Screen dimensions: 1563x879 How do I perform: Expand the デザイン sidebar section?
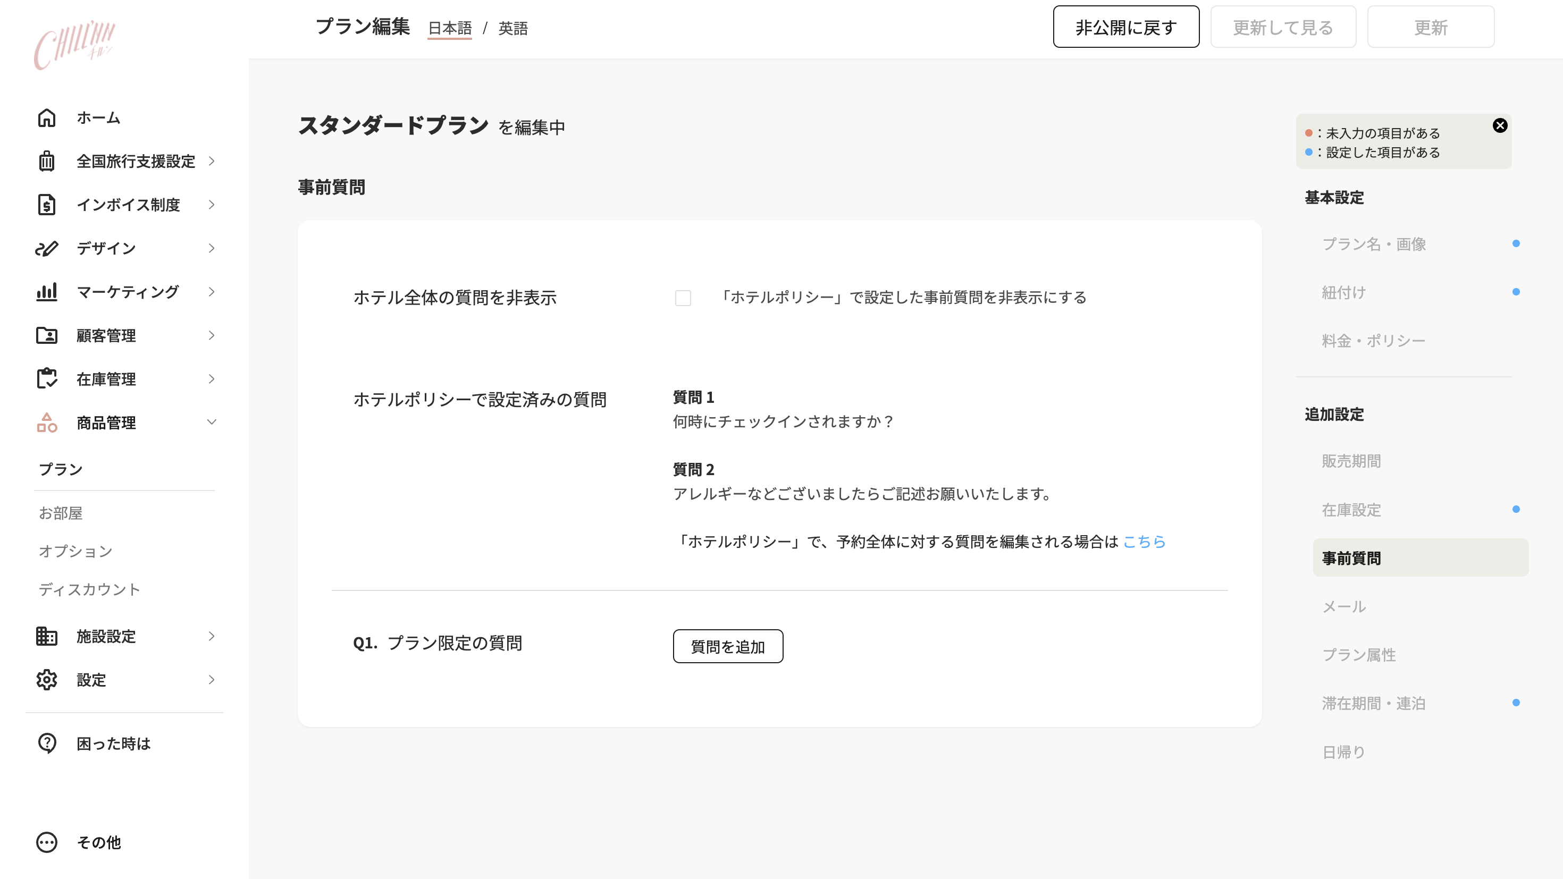pos(211,248)
